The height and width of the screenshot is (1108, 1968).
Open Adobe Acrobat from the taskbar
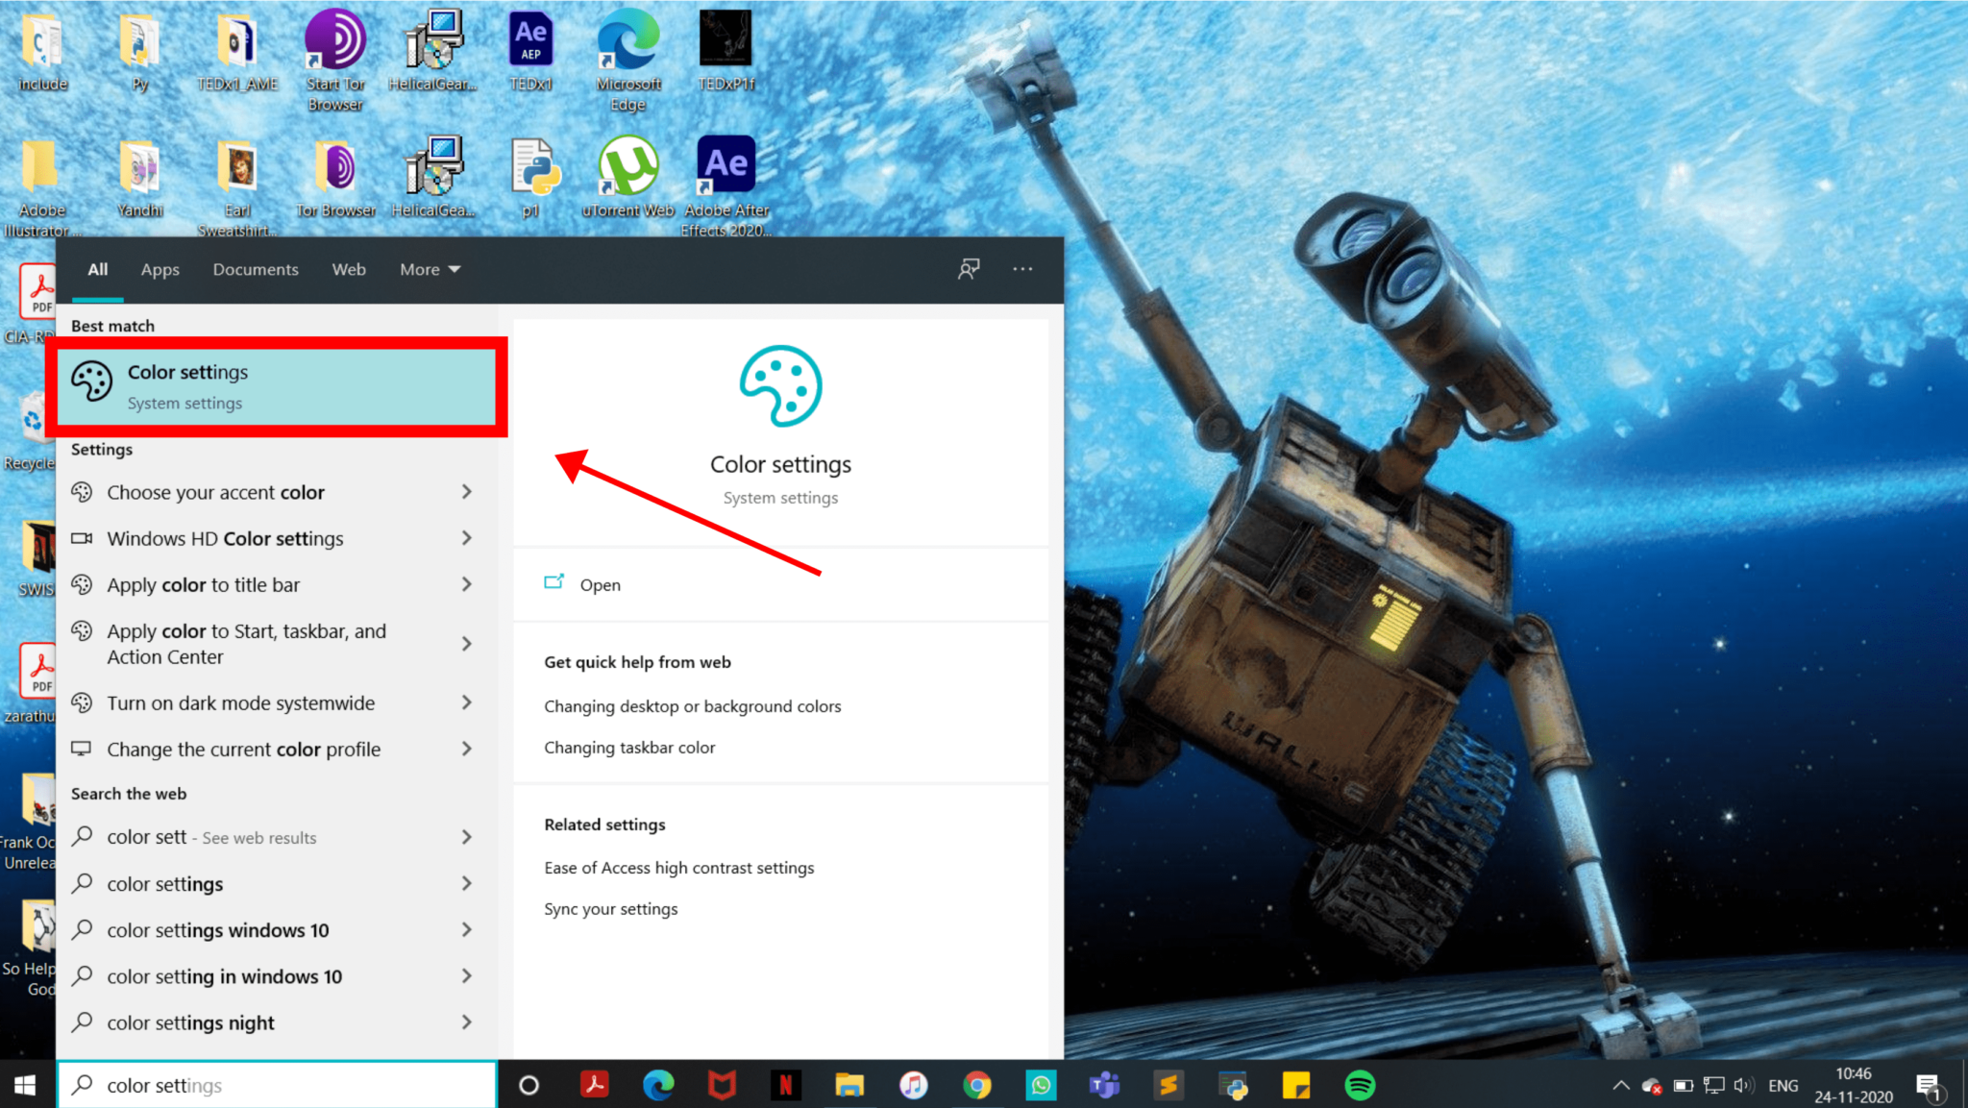(x=594, y=1086)
